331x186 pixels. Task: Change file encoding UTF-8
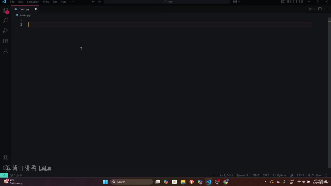point(255,175)
